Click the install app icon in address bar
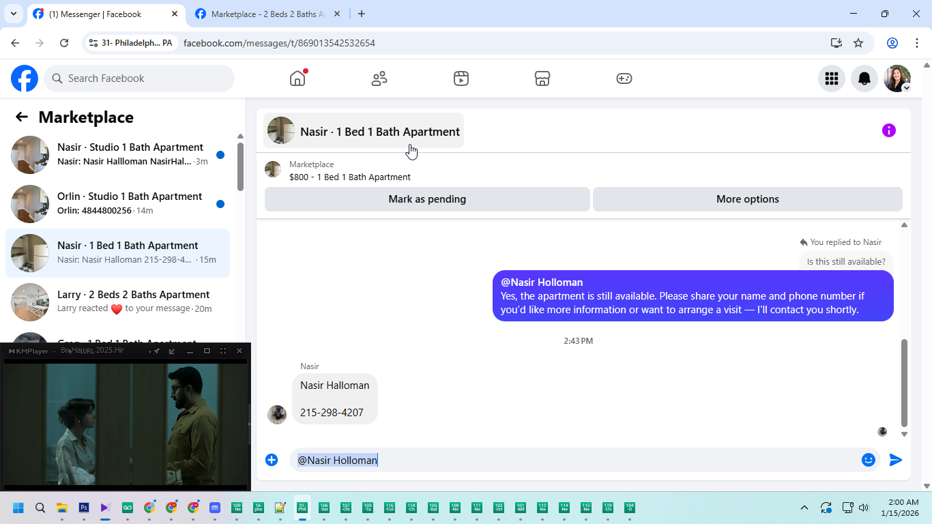932x524 pixels. (x=836, y=43)
